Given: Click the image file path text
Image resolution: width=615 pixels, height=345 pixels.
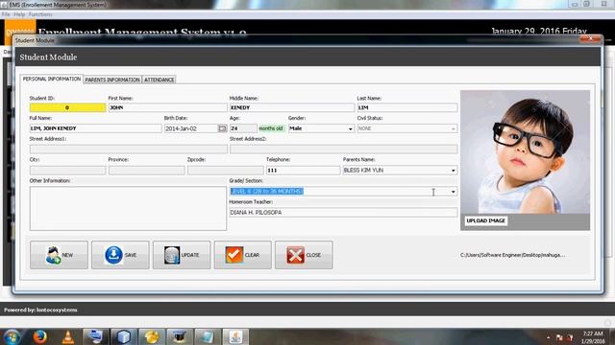Looking at the screenshot, I should point(512,255).
